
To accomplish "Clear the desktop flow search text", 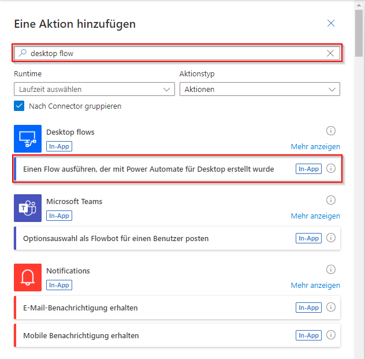I will tap(330, 53).
